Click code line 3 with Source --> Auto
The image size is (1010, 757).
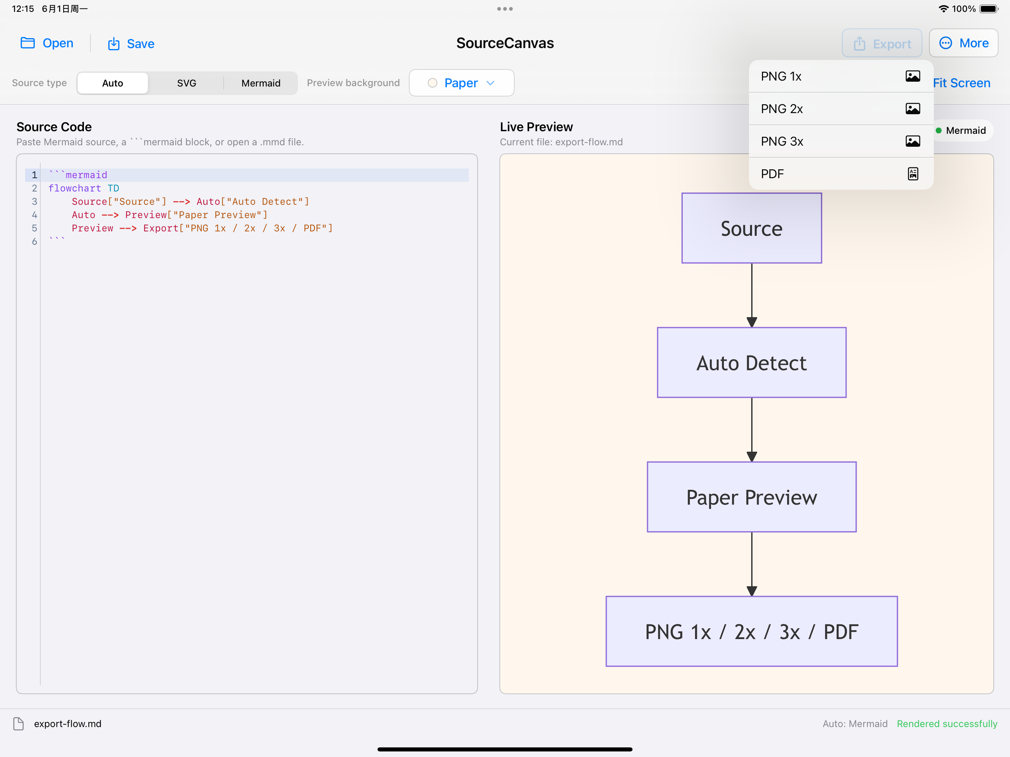190,201
